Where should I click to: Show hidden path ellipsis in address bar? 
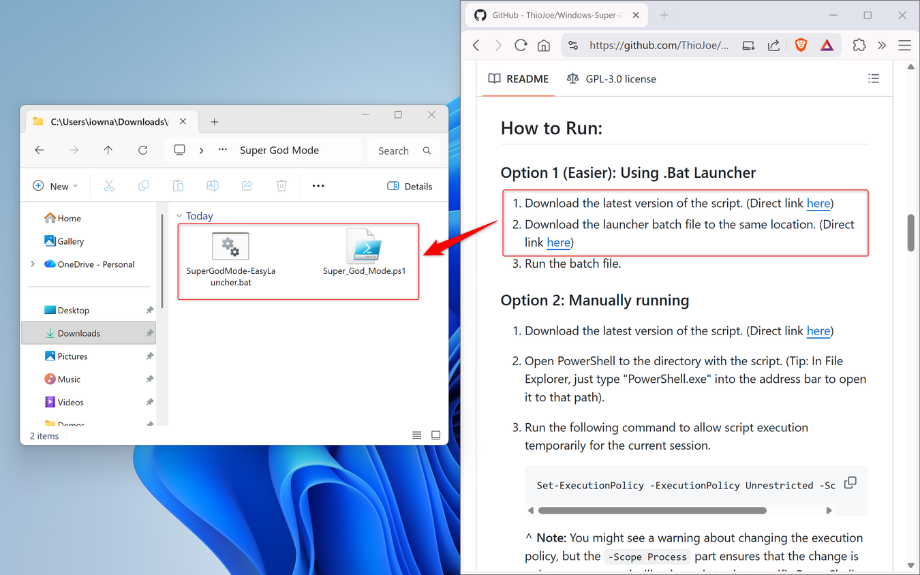[223, 150]
